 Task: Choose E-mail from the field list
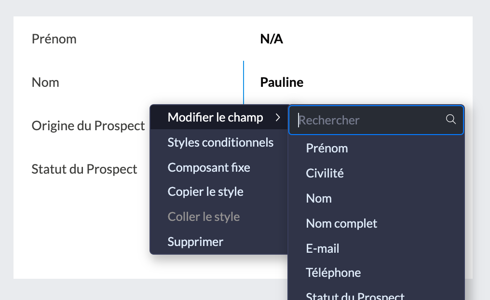(x=323, y=249)
